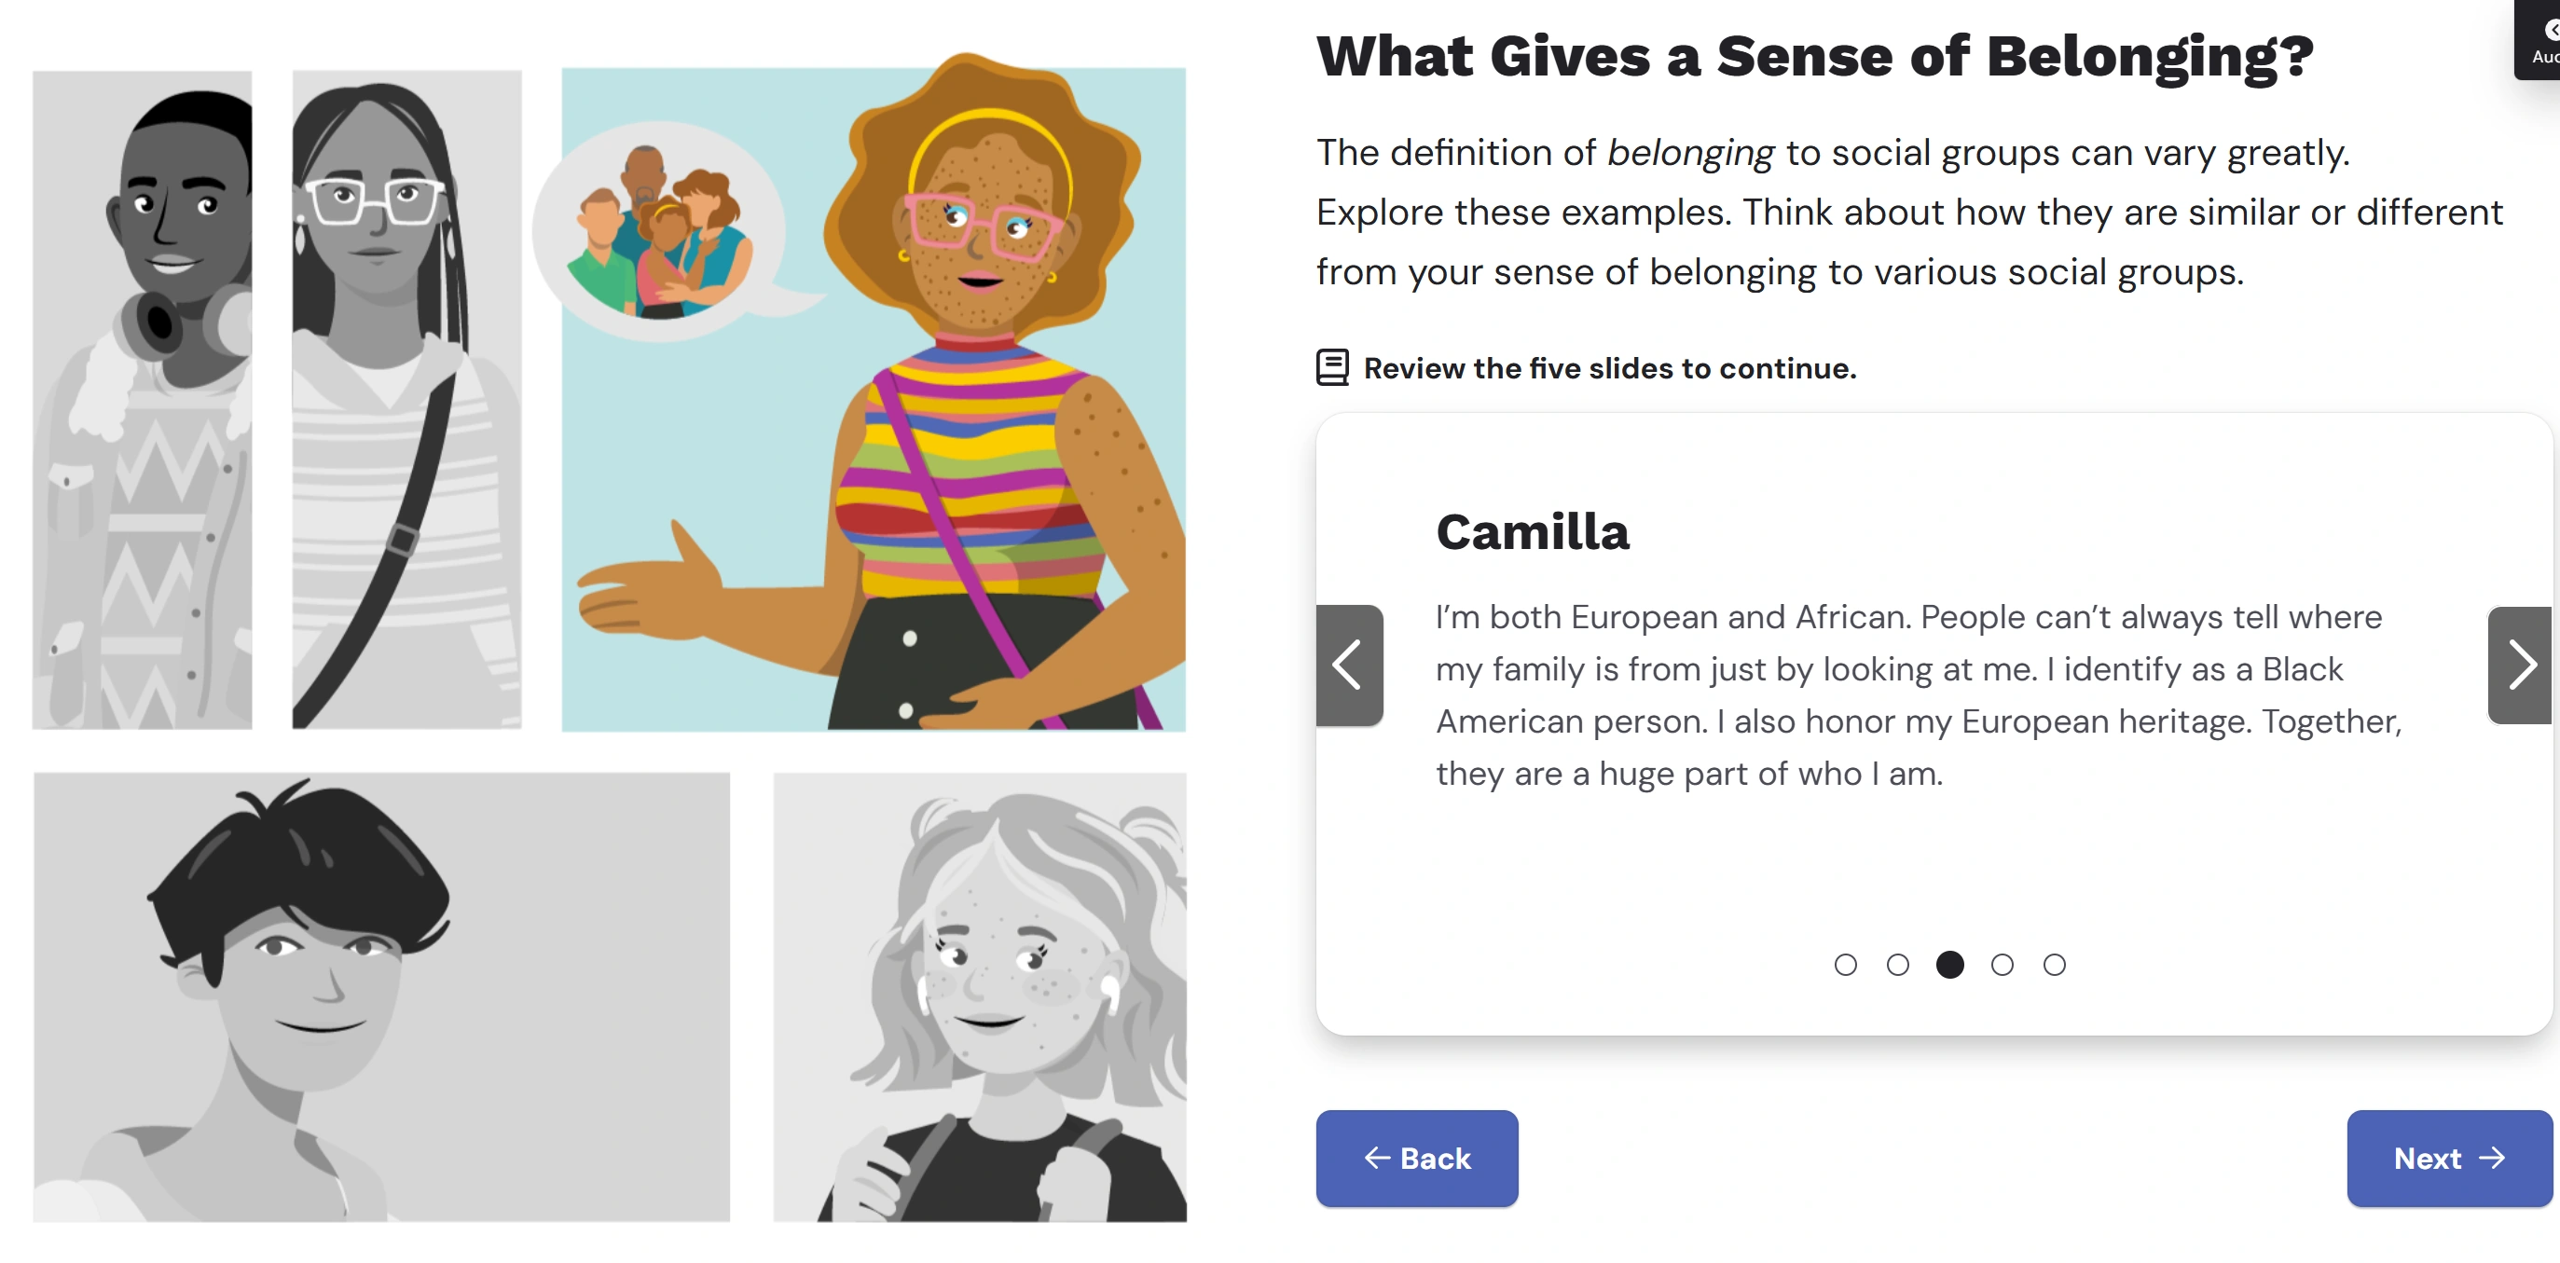
Task: Go to the previous slide using the left arrow
Action: click(1349, 665)
